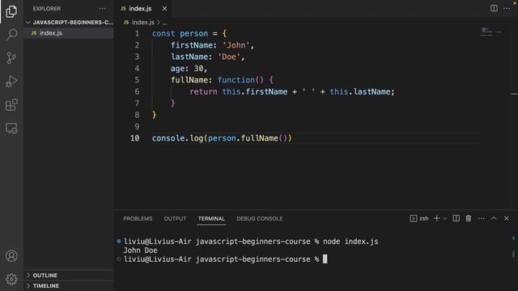Expand the Timeline section
Viewport: 518px width, 291px height.
[x=69, y=285]
